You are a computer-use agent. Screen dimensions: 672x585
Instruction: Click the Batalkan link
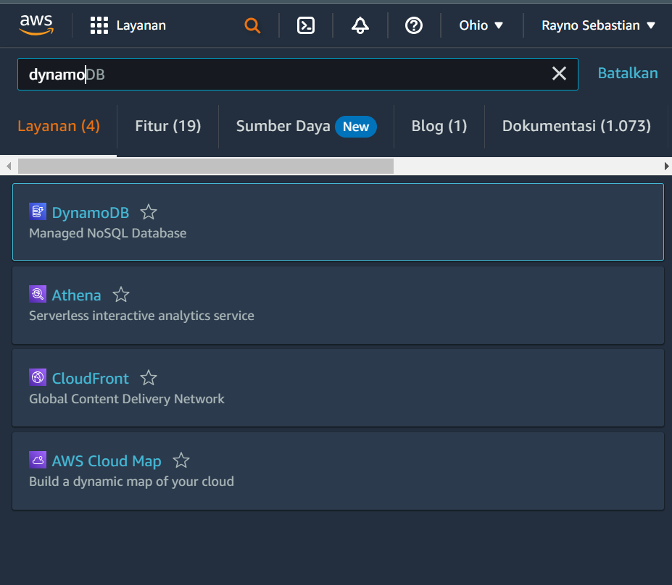point(627,72)
